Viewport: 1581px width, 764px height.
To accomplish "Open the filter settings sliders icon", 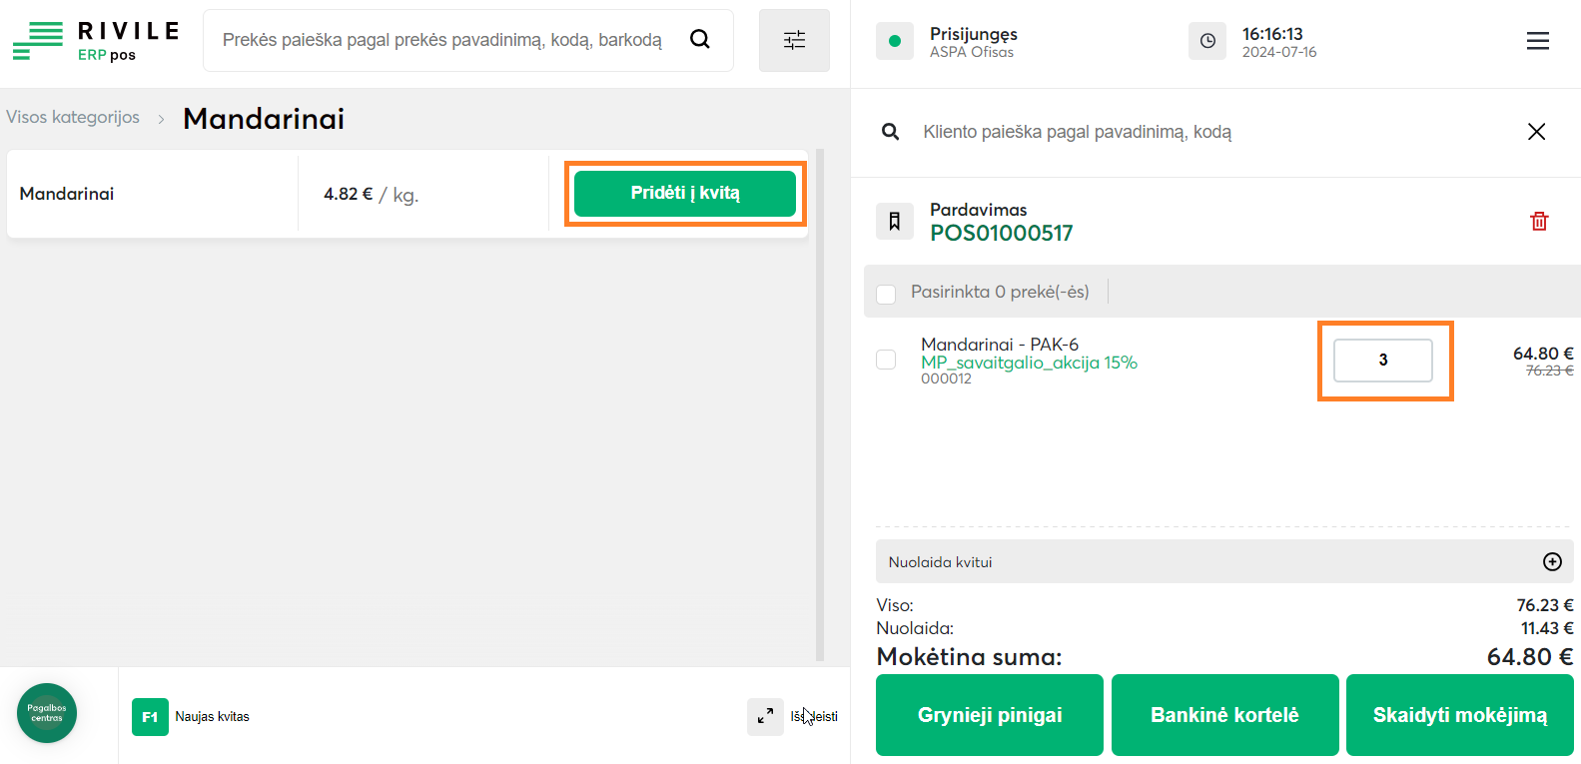I will click(x=794, y=40).
